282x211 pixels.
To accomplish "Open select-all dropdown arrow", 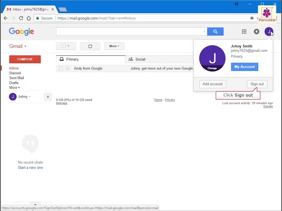I will coord(68,46).
